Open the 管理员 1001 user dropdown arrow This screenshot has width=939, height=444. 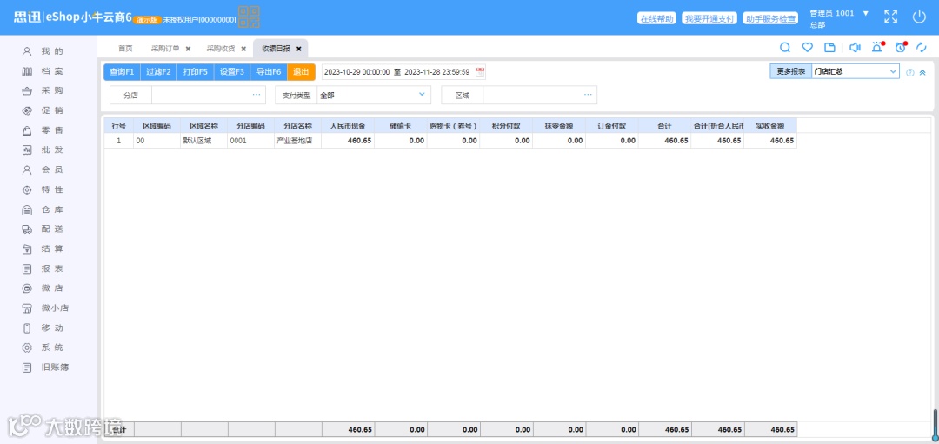865,13
